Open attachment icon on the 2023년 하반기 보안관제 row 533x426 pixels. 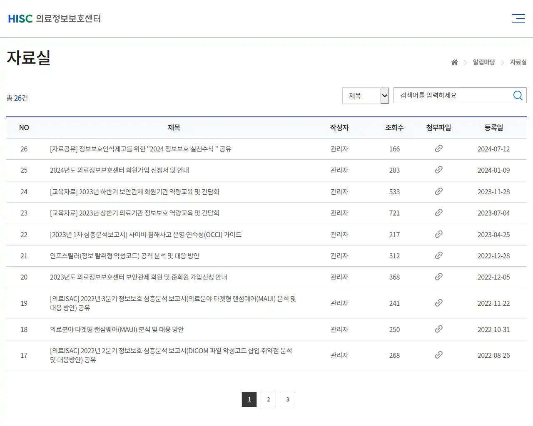(439, 192)
